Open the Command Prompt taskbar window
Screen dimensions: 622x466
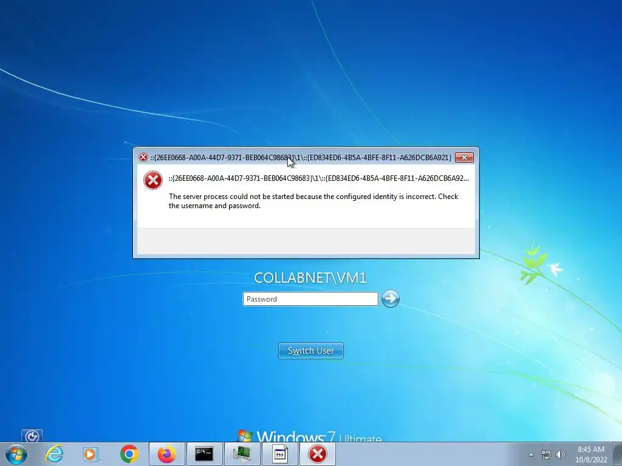[204, 454]
